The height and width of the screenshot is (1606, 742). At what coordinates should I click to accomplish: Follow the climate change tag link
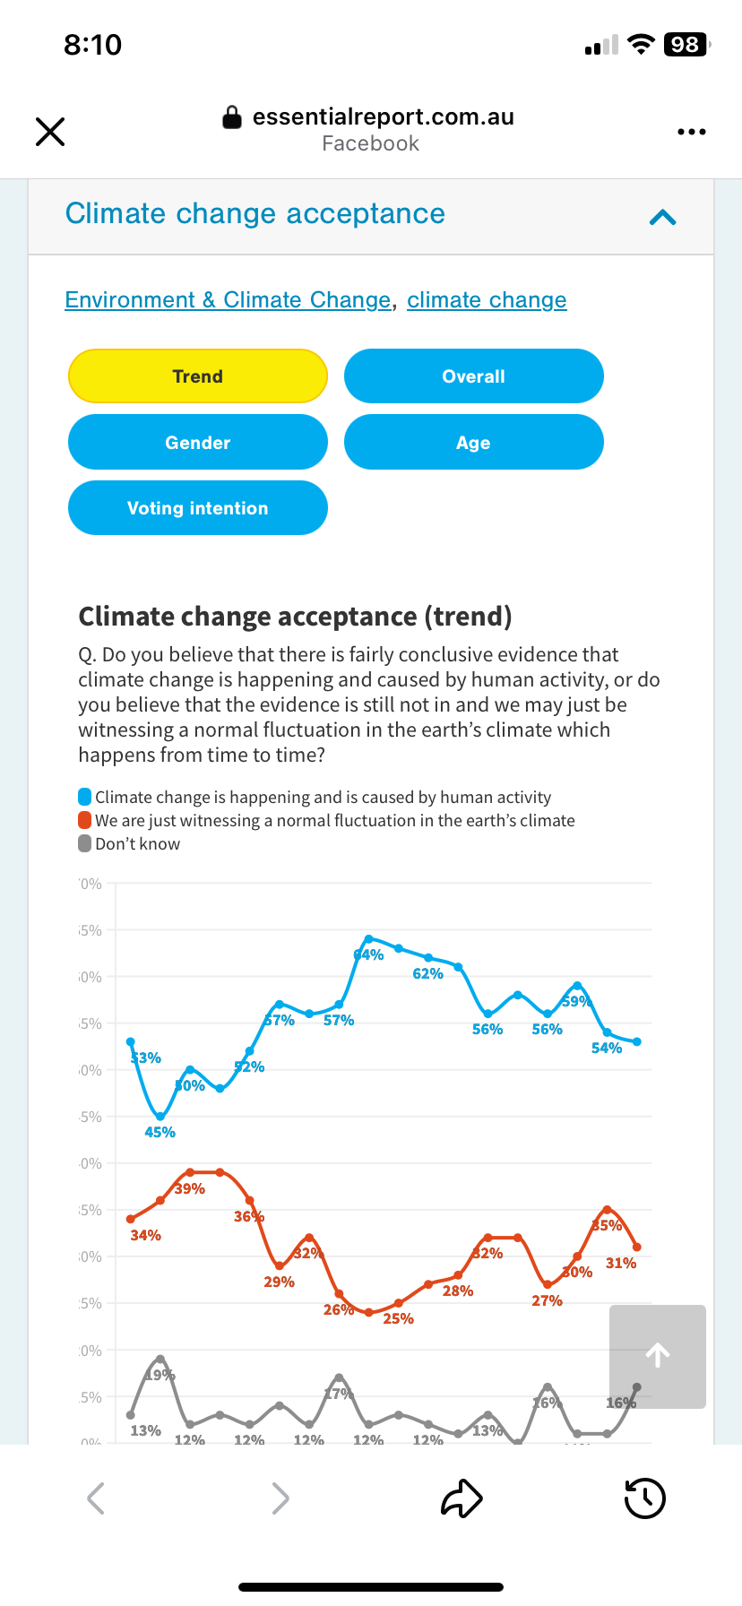[487, 300]
